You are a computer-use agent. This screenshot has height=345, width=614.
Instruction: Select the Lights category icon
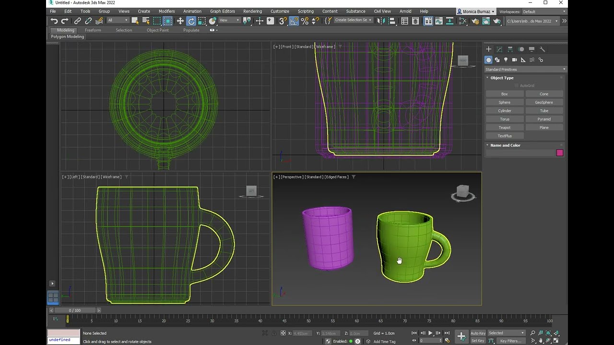coord(506,60)
